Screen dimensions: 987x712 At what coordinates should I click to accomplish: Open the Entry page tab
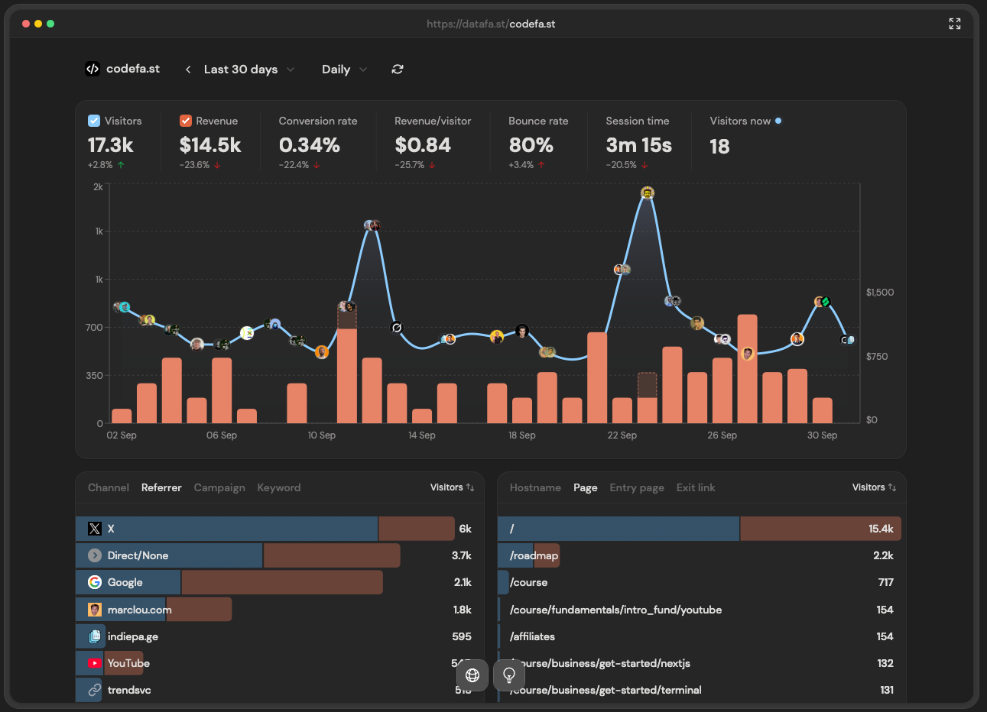(637, 487)
